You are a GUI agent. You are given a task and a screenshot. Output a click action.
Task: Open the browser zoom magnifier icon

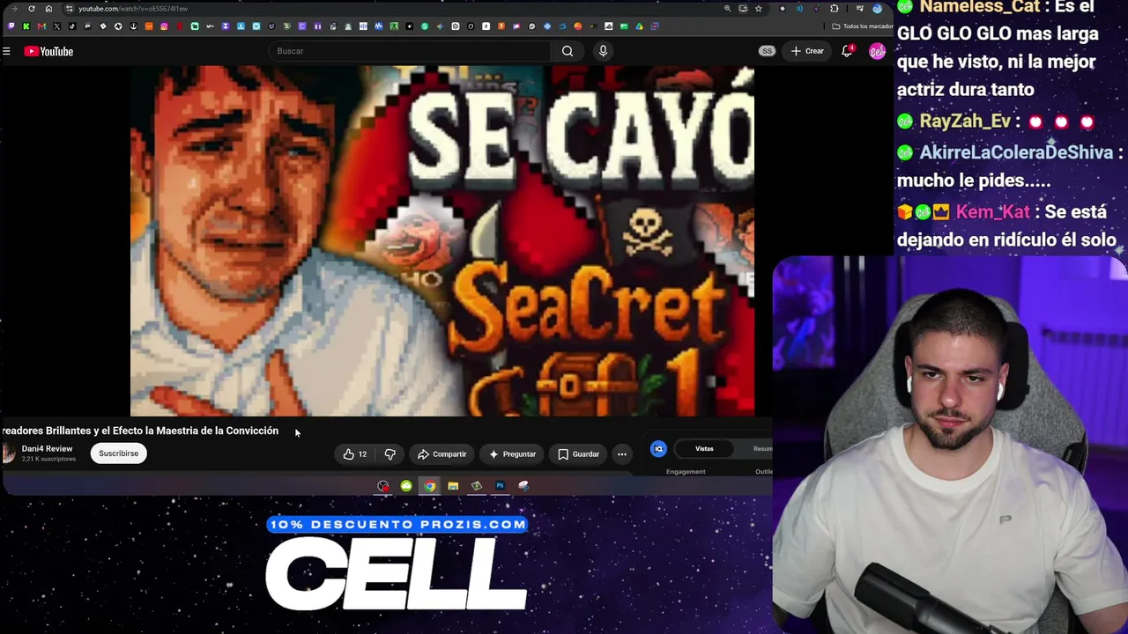pyautogui.click(x=727, y=9)
